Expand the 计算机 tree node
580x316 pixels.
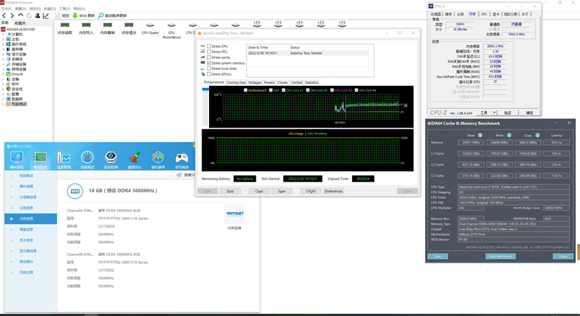[3, 35]
